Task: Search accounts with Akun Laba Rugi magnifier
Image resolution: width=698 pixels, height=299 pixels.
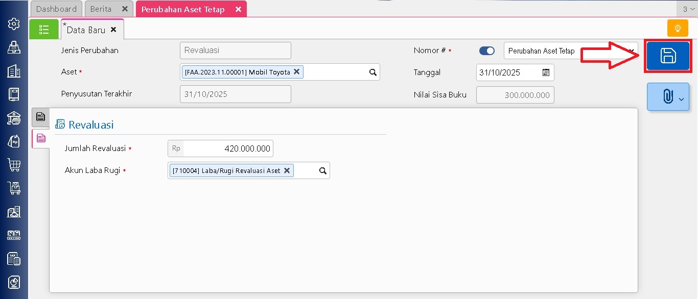Action: 322,171
